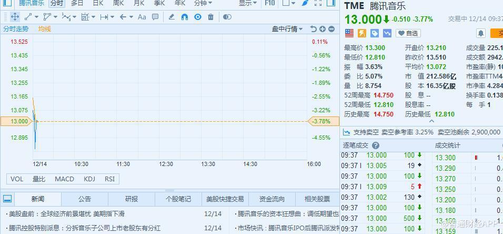Toggle the drawings overlay switch icon

click(227, 17)
